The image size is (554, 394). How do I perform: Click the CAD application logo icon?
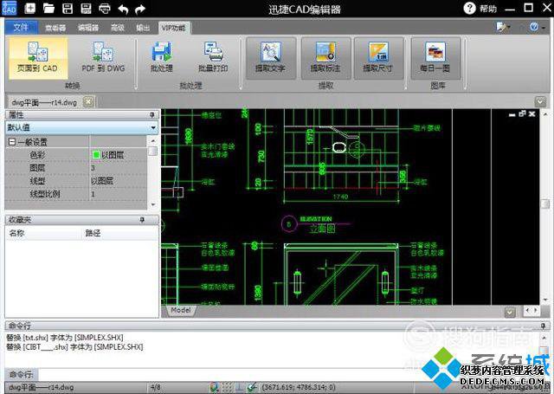coord(9,8)
